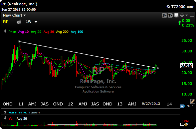Click the Sep 27 2013 12:00:00 timestamp
This screenshot has height=129, width=196.
[19, 10]
